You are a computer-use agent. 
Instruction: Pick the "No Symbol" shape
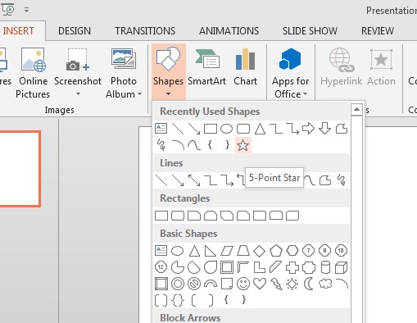click(x=194, y=284)
